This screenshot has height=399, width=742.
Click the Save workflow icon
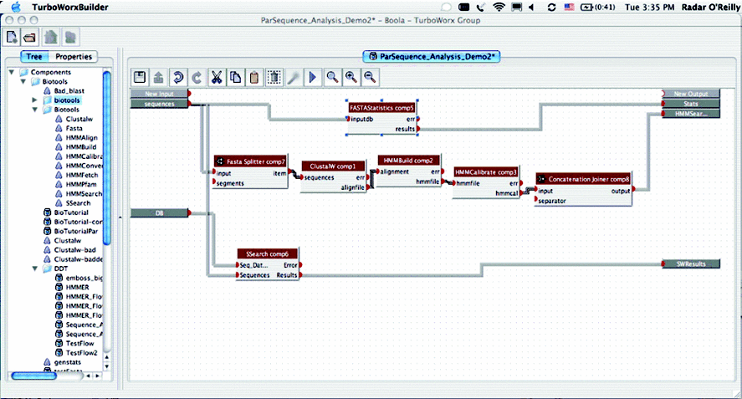click(x=141, y=77)
